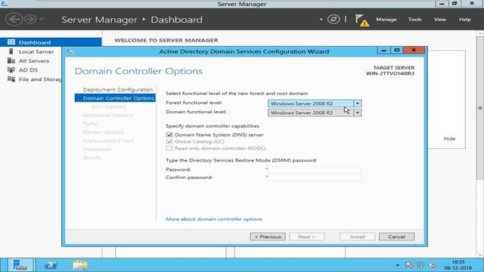Viewport: 484px width, 272px height.
Task: Click the Install button in the wizard
Action: click(x=358, y=236)
